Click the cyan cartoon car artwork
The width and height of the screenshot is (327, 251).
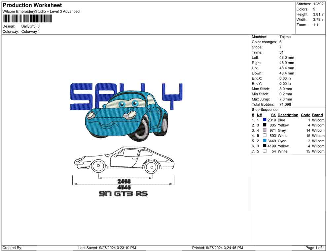click(127, 115)
